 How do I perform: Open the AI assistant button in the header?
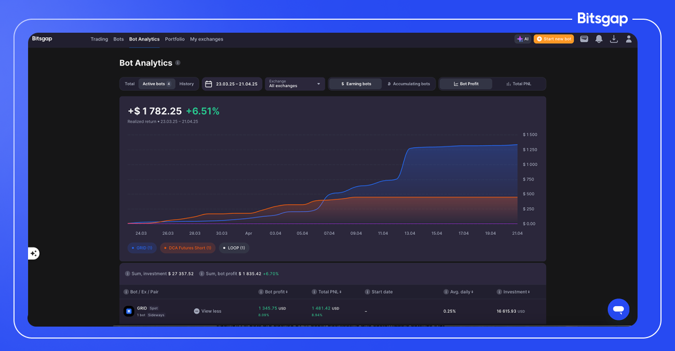[523, 39]
